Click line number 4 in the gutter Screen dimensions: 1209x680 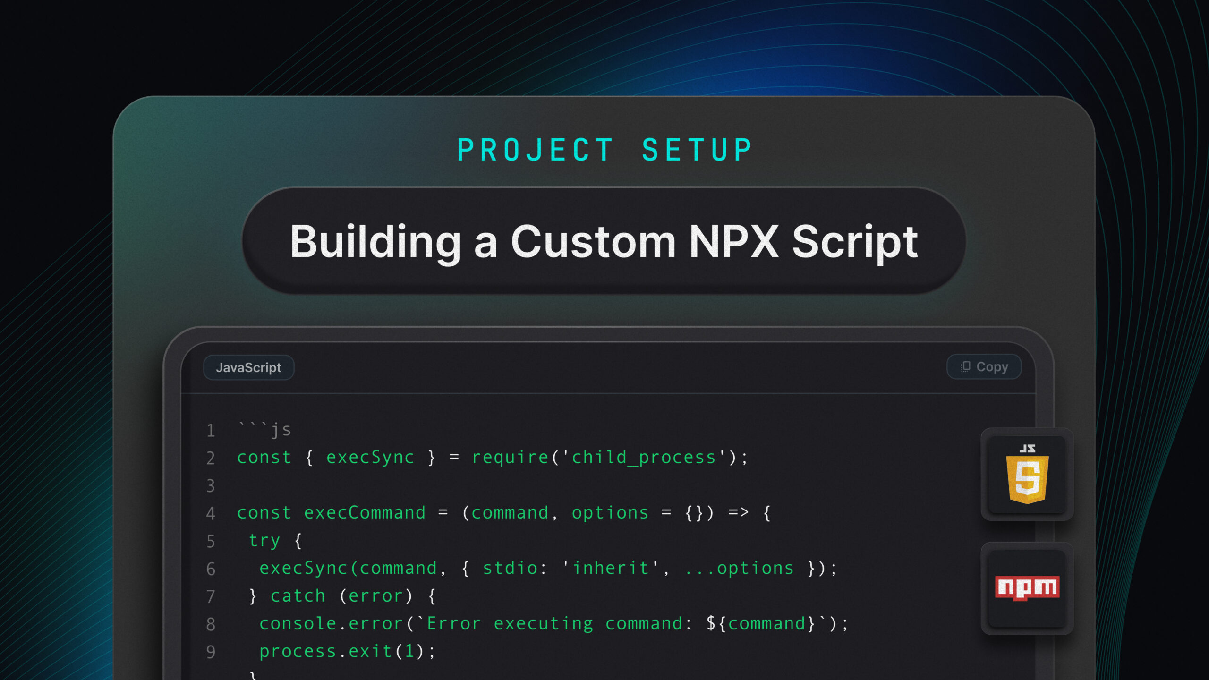click(x=211, y=513)
